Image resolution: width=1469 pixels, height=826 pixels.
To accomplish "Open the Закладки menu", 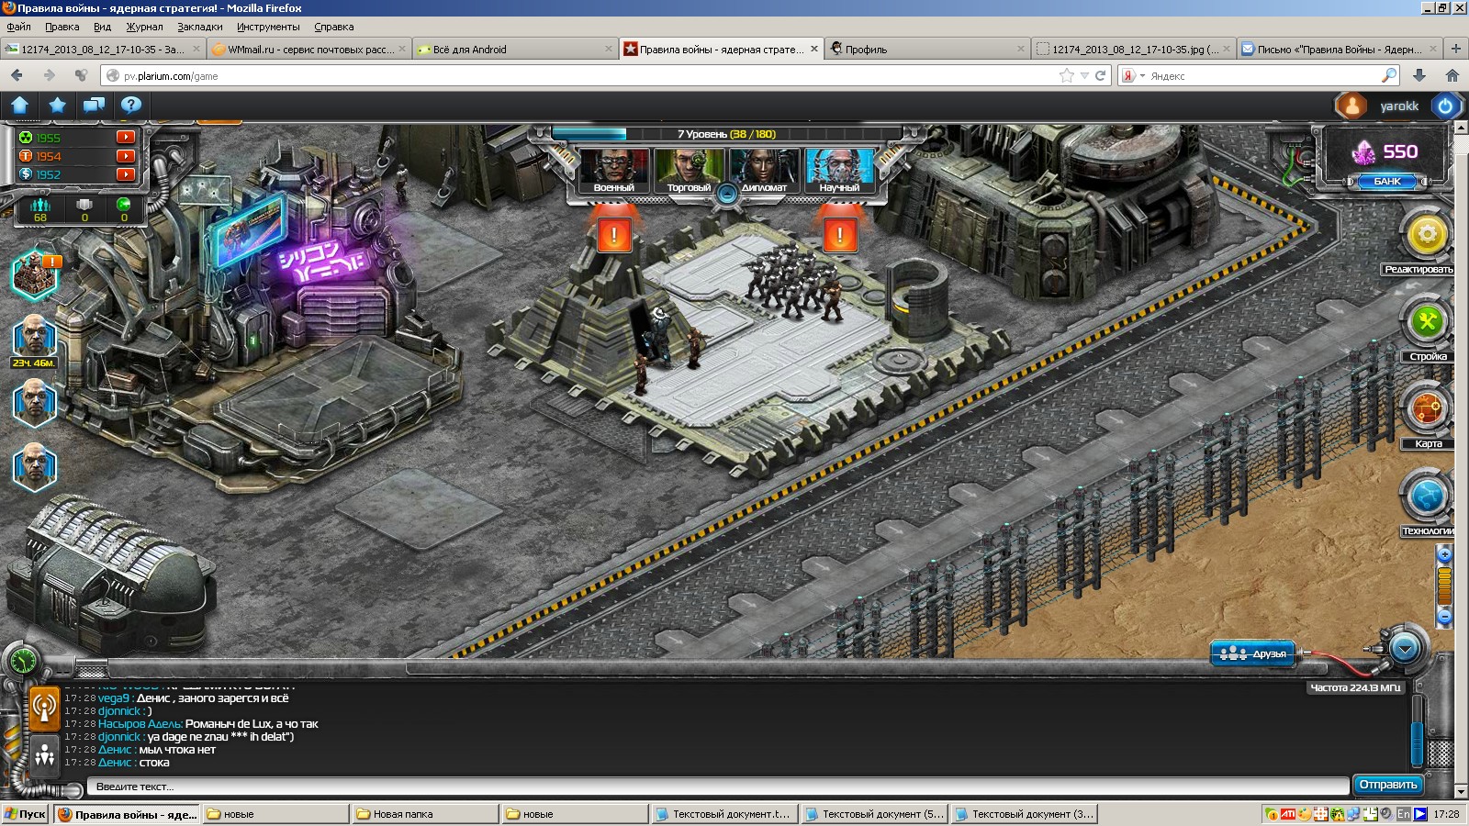I will pos(200,27).
